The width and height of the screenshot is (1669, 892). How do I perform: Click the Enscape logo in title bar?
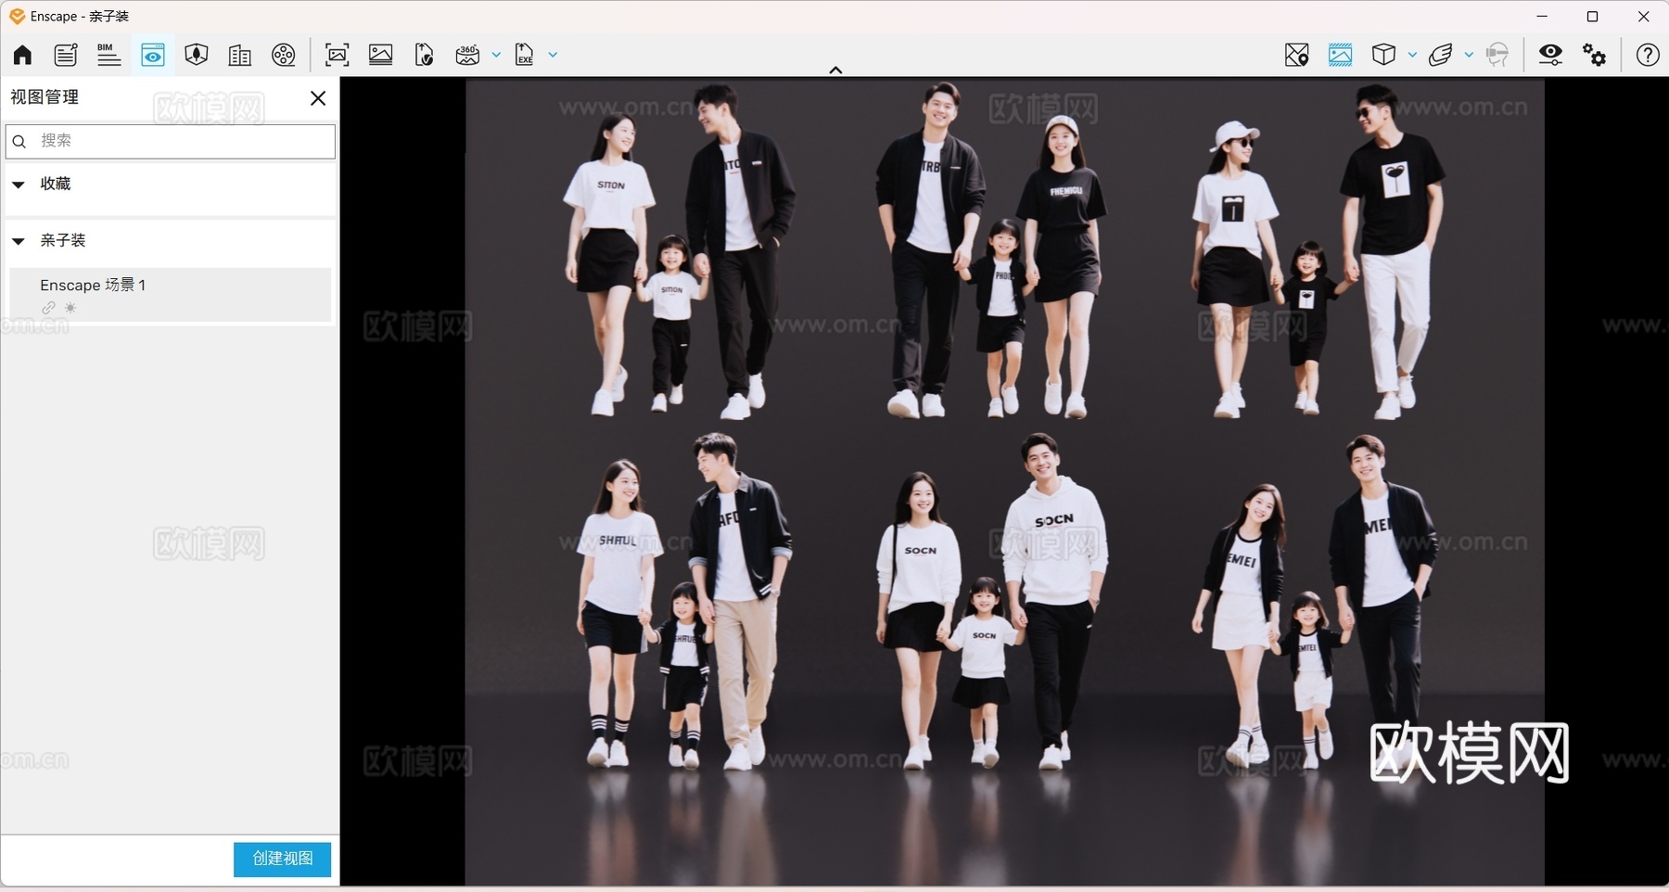click(x=17, y=16)
